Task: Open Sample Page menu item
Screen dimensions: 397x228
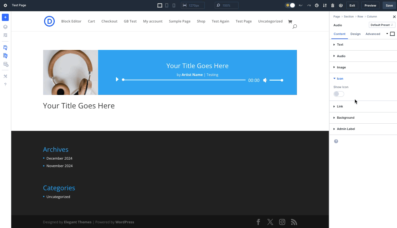Action: [180, 21]
